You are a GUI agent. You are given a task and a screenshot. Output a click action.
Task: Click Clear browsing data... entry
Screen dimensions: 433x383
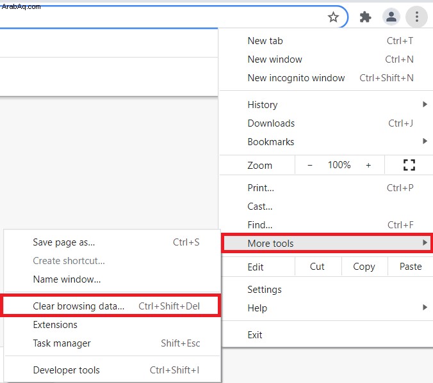(x=110, y=306)
